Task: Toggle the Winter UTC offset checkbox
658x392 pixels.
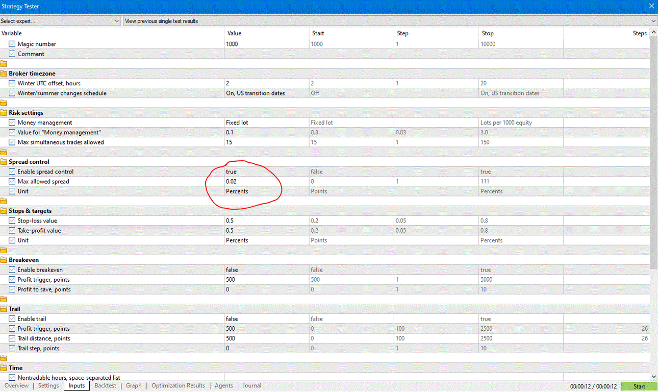Action: point(12,83)
